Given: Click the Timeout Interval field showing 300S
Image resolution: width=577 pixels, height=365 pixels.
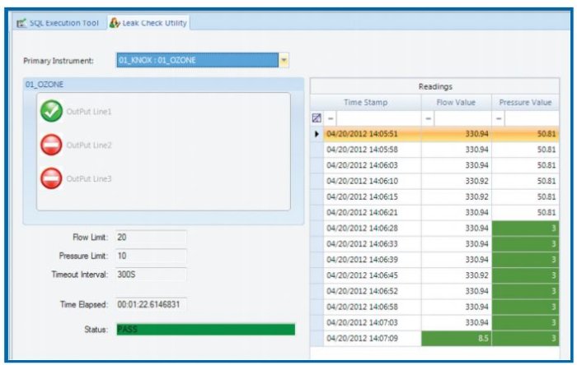Looking at the screenshot, I should tap(150, 275).
